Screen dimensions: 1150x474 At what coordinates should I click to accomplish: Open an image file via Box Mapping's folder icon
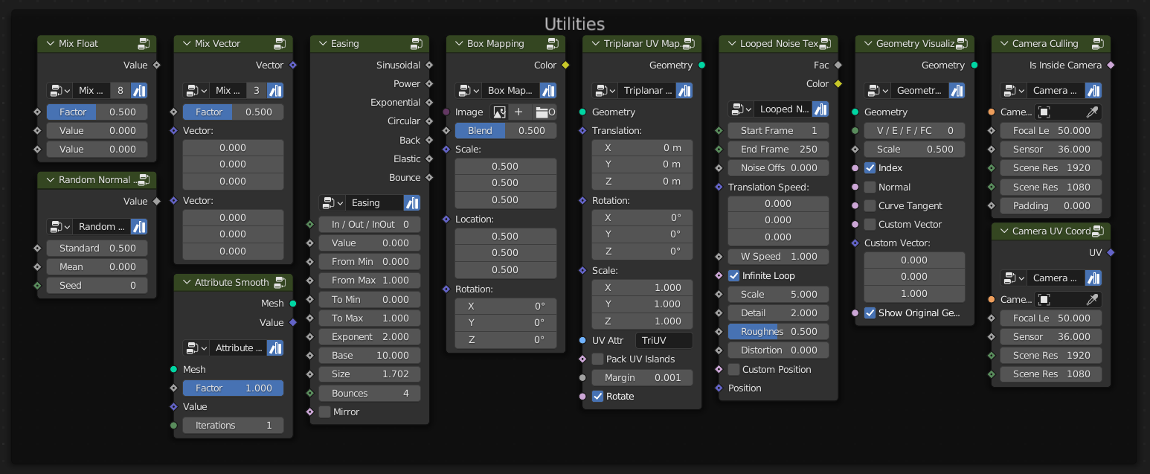544,112
